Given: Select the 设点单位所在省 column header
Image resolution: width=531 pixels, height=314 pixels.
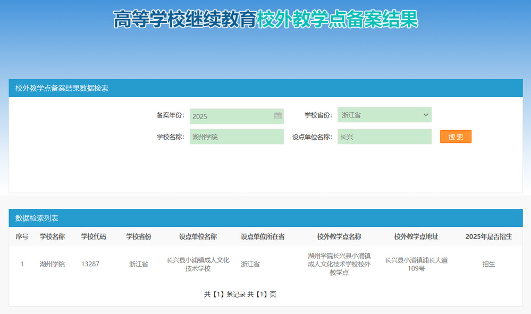Looking at the screenshot, I should click(263, 236).
